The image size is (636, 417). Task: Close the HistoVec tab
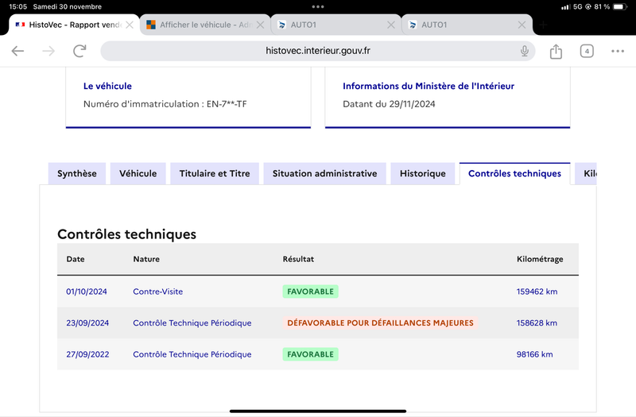pos(130,25)
